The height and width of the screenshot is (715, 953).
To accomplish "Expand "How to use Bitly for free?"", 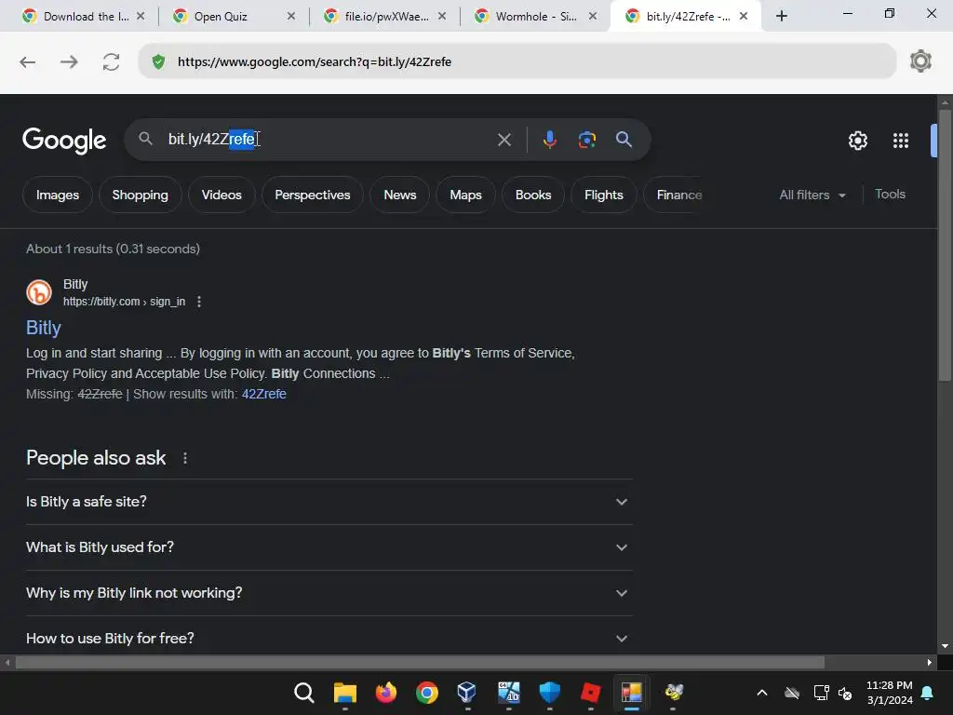I will [329, 638].
